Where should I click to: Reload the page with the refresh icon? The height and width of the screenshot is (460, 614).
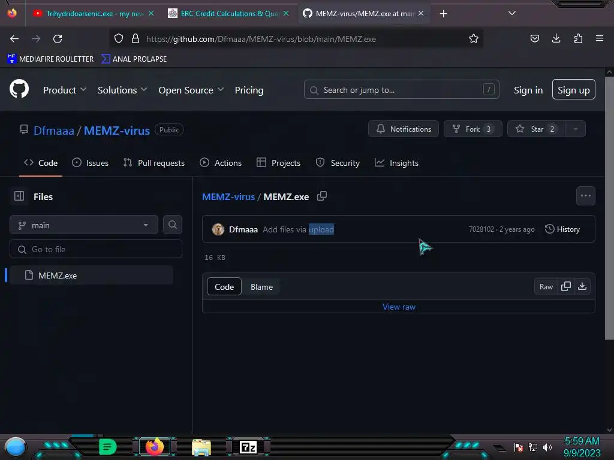point(58,39)
